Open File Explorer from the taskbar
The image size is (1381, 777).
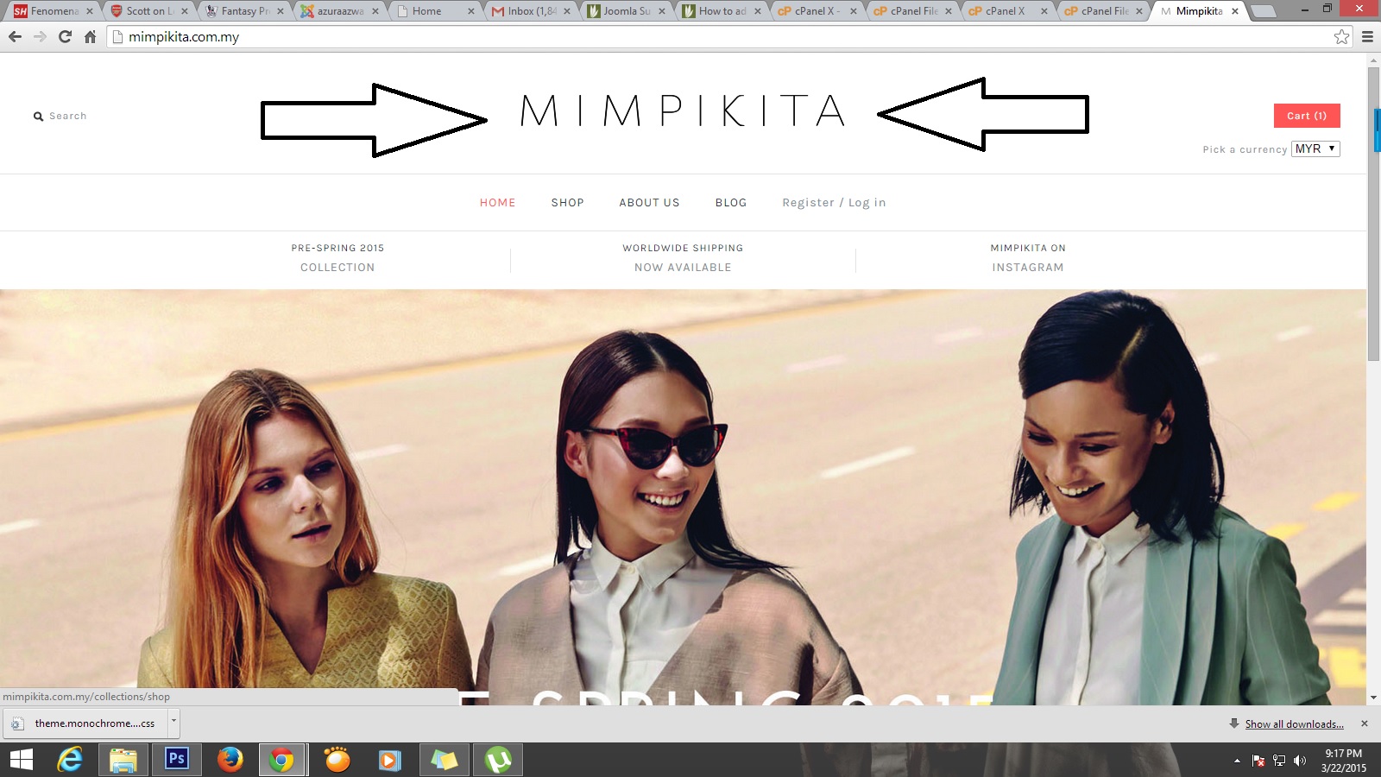[x=123, y=760]
